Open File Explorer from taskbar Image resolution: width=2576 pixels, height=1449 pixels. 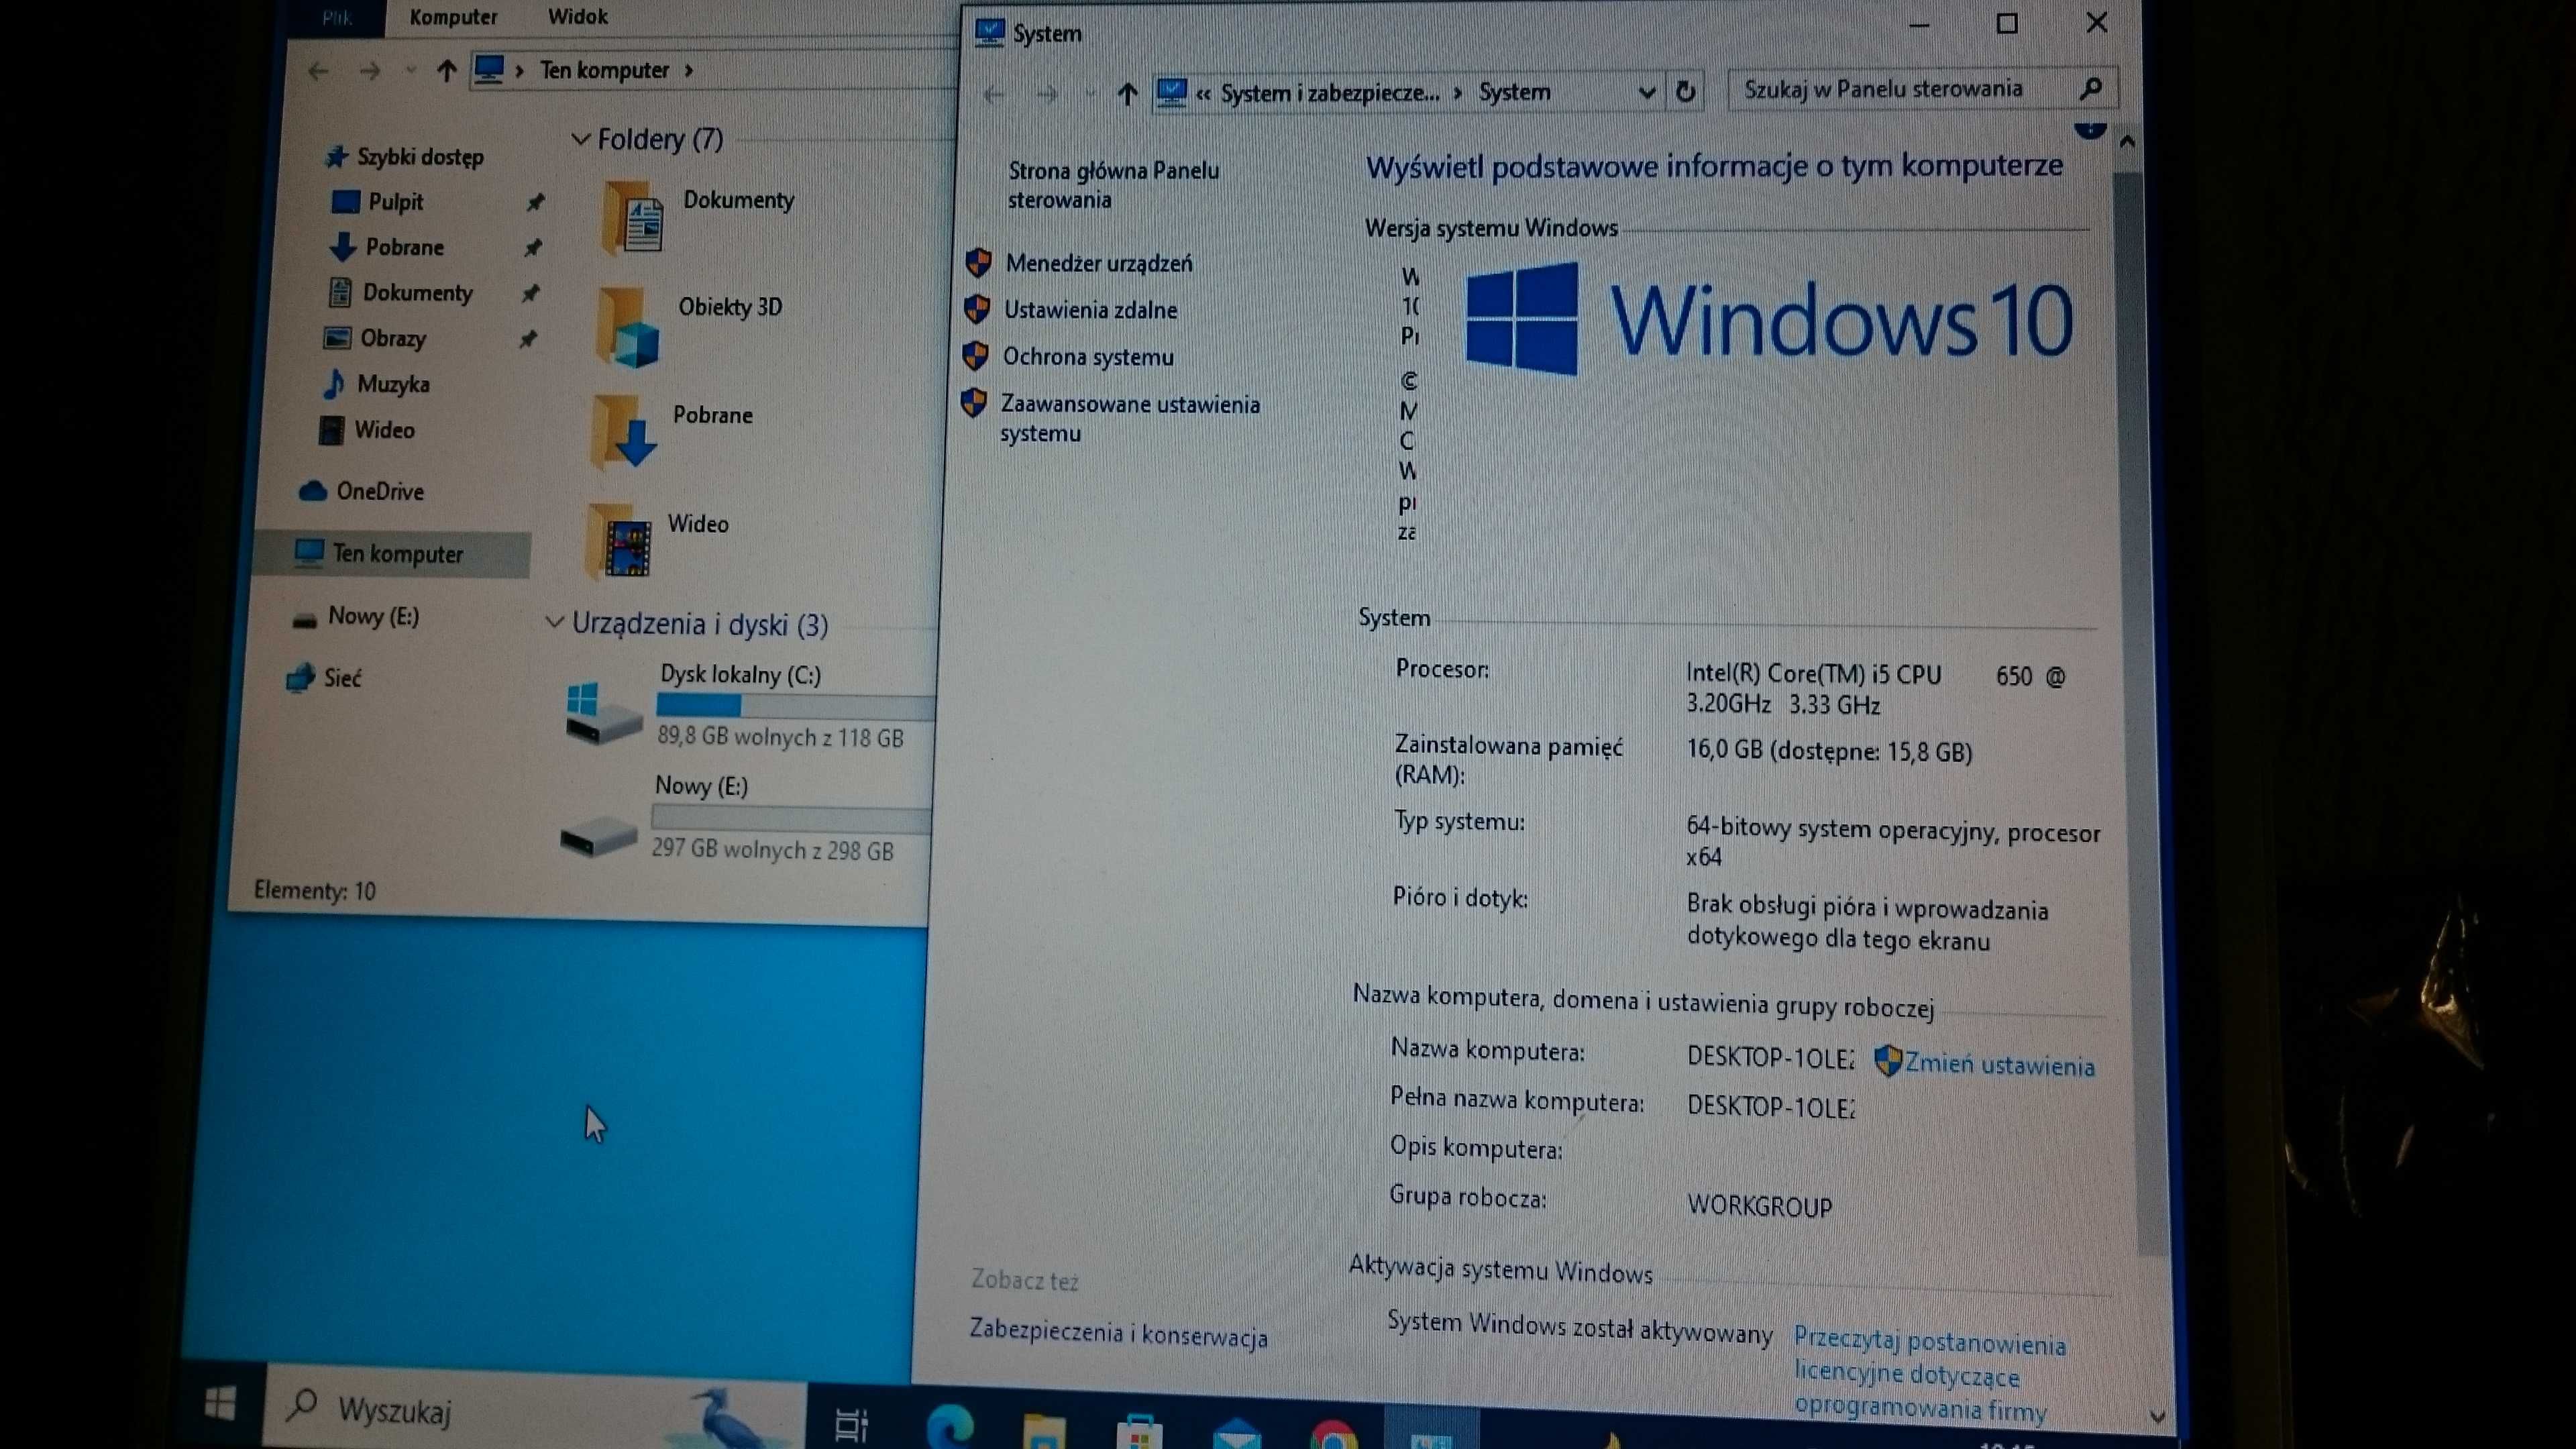[1043, 1430]
